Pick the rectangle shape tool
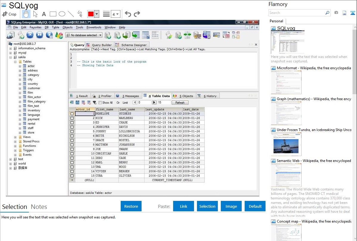357x241 pixels. [53, 14]
